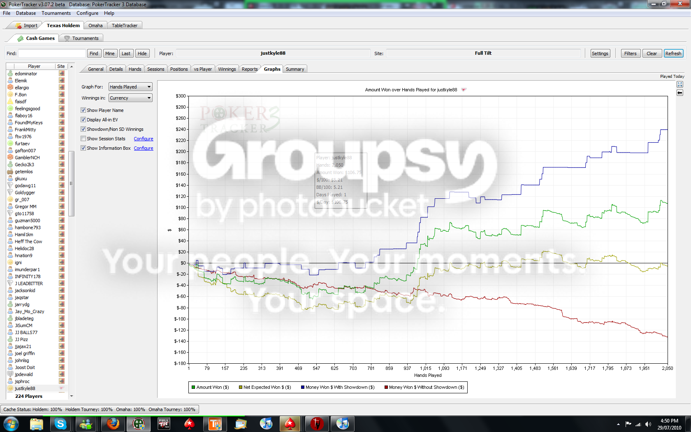Open the Action Center flag icon
The width and height of the screenshot is (691, 432).
[x=628, y=424]
